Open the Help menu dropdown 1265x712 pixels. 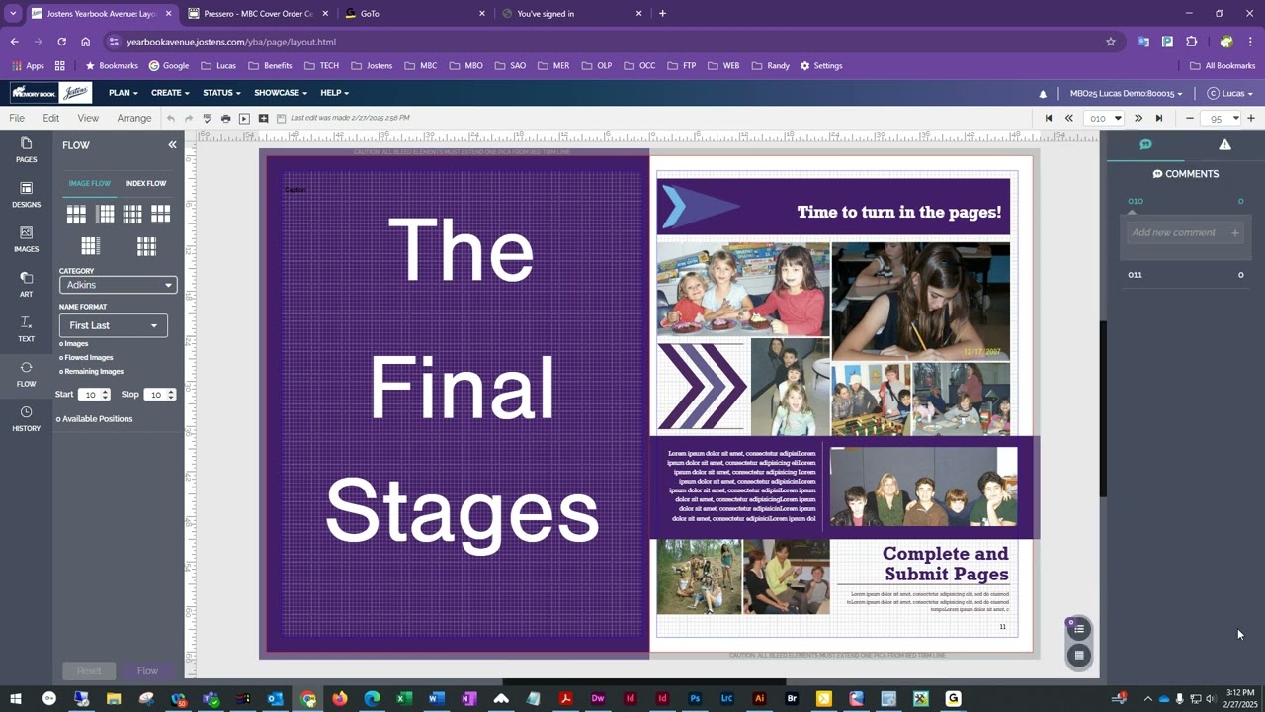[334, 93]
